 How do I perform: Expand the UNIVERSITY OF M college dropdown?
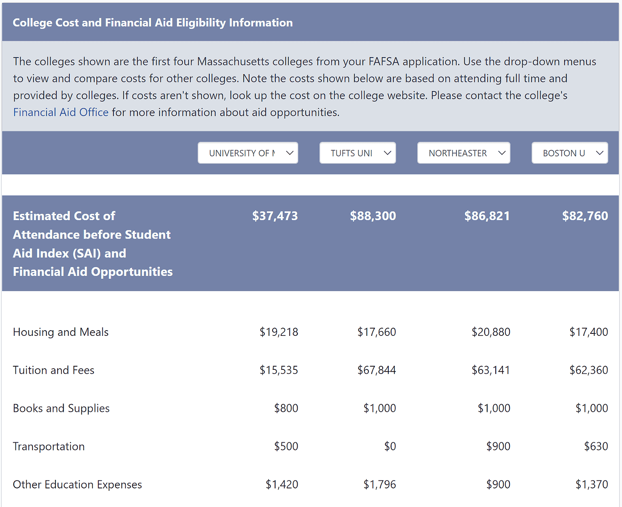248,153
